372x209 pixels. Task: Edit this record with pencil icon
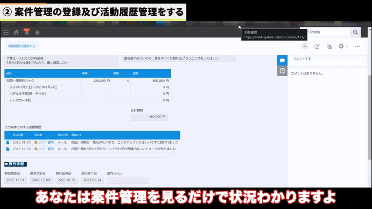tap(317, 46)
